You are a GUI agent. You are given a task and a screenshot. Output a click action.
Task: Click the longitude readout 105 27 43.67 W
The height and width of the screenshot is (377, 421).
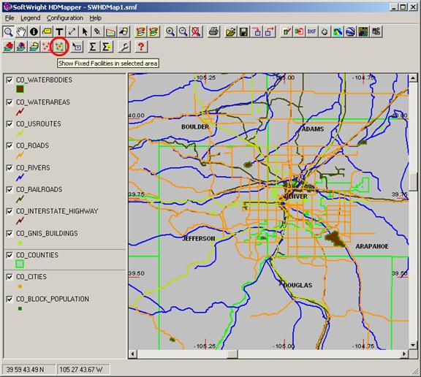point(83,370)
